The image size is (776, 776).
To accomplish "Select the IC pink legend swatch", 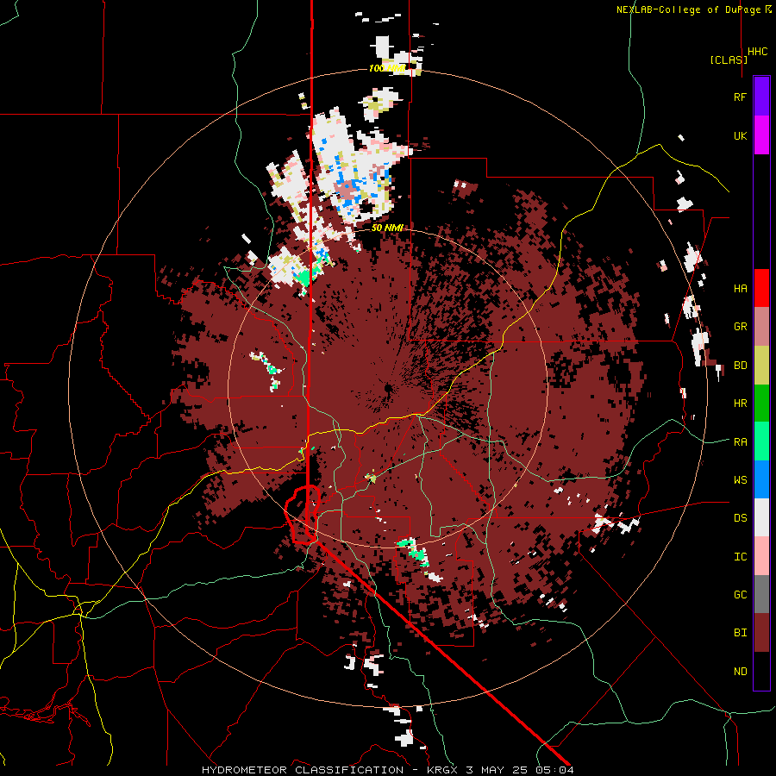I will (x=761, y=556).
